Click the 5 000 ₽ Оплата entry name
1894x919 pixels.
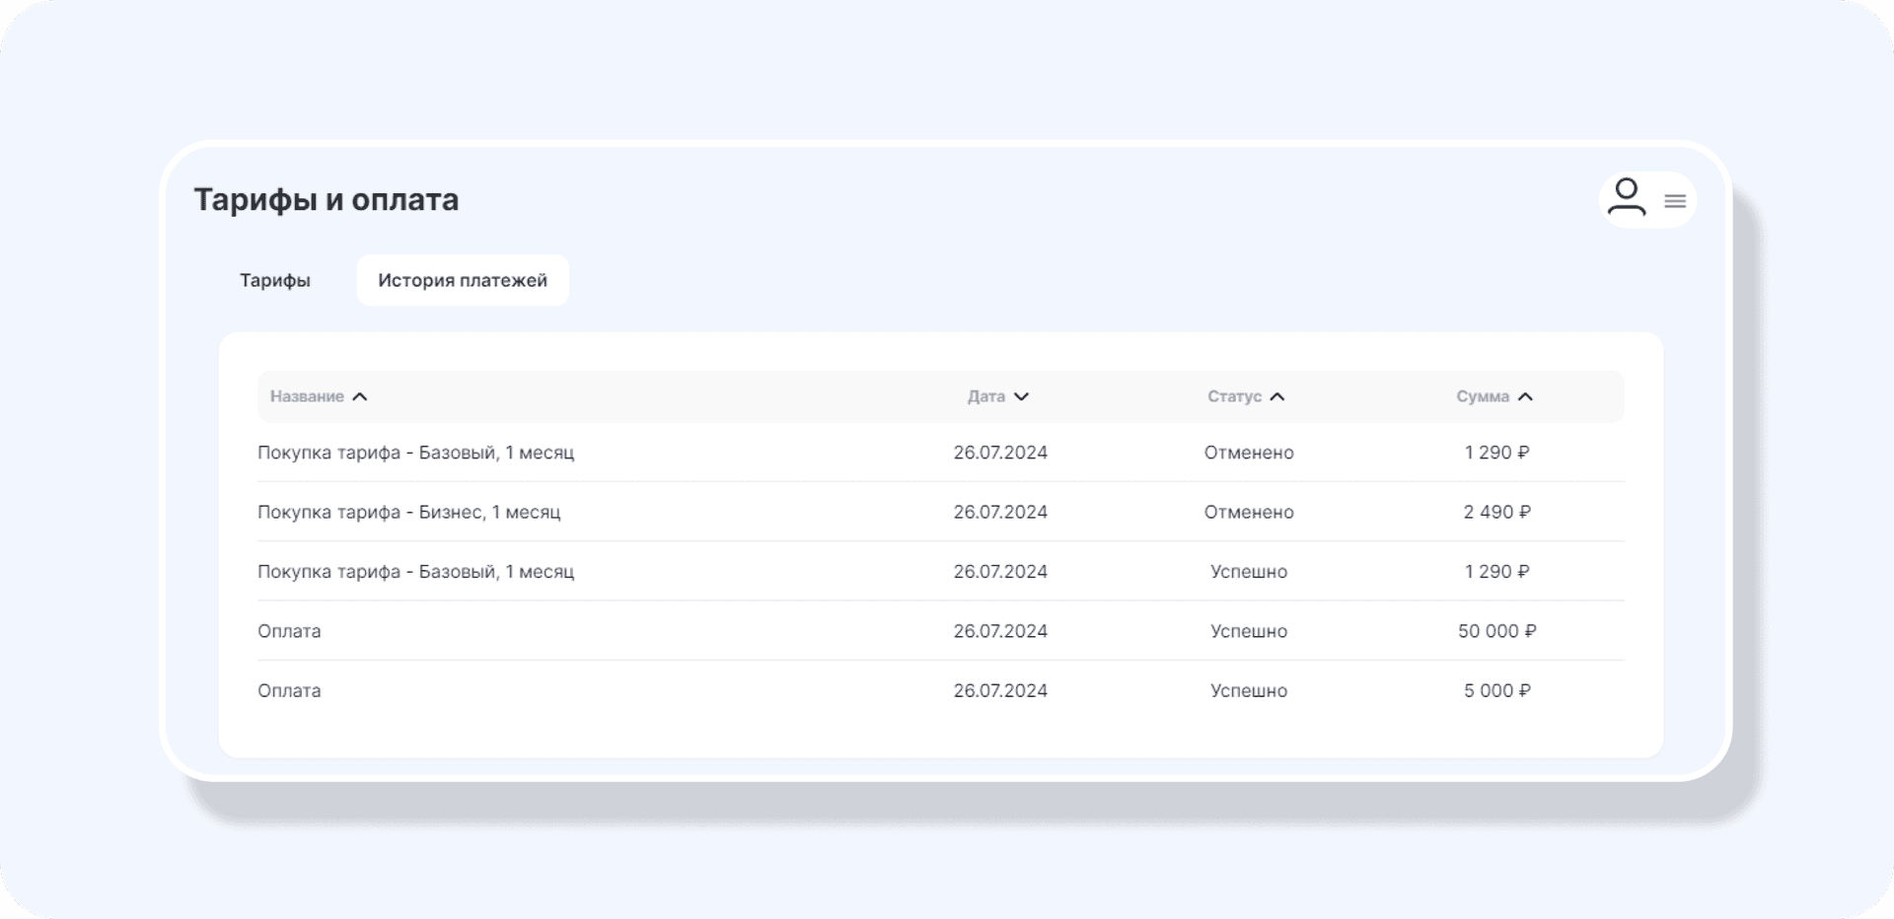[x=289, y=690]
